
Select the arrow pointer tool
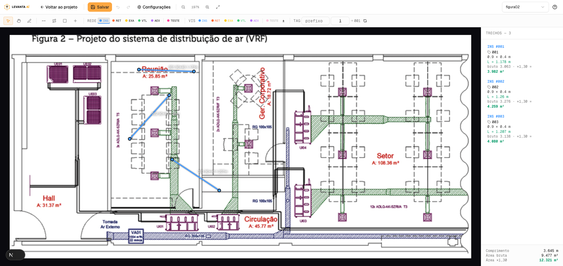tap(8, 21)
